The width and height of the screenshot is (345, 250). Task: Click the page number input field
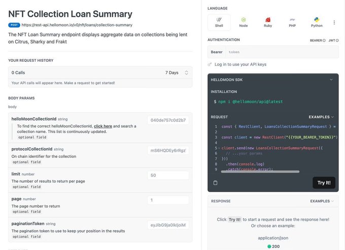pyautogui.click(x=168, y=200)
